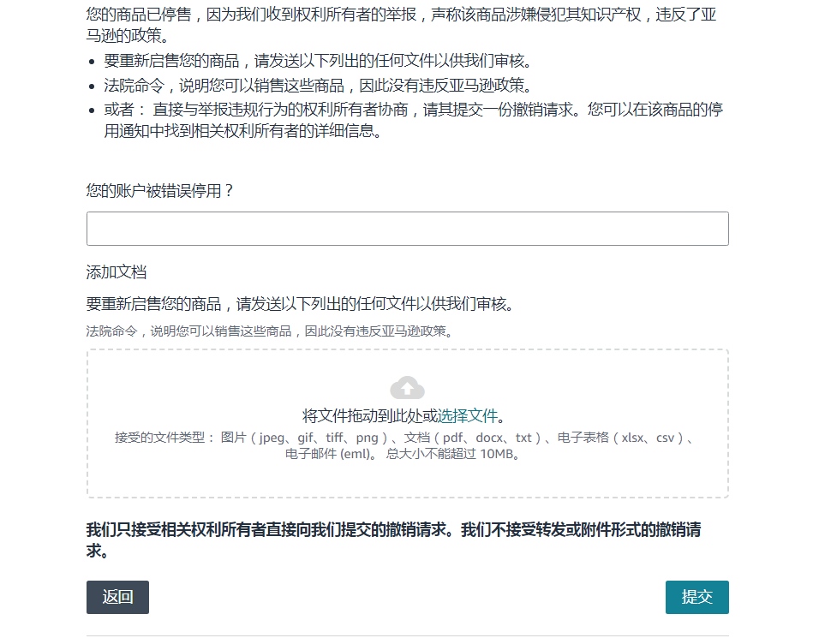The width and height of the screenshot is (819, 644).
Task: Click the bullet starting 要重新启售您的商品
Action: pyautogui.click(x=318, y=61)
